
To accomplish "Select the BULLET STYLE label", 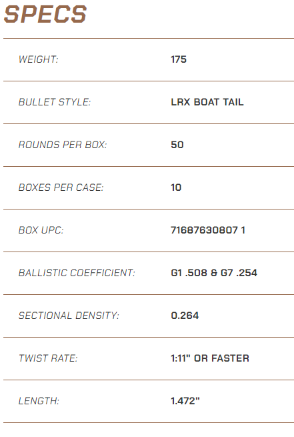I will 55,102.
